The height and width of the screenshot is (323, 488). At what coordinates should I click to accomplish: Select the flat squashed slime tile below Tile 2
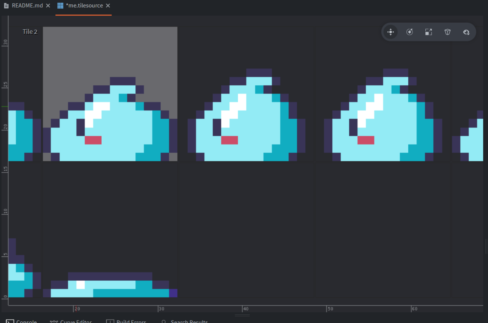pos(110,285)
